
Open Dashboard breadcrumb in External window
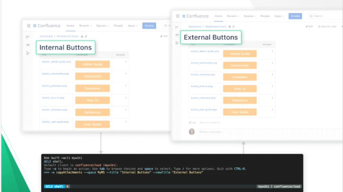195,26
